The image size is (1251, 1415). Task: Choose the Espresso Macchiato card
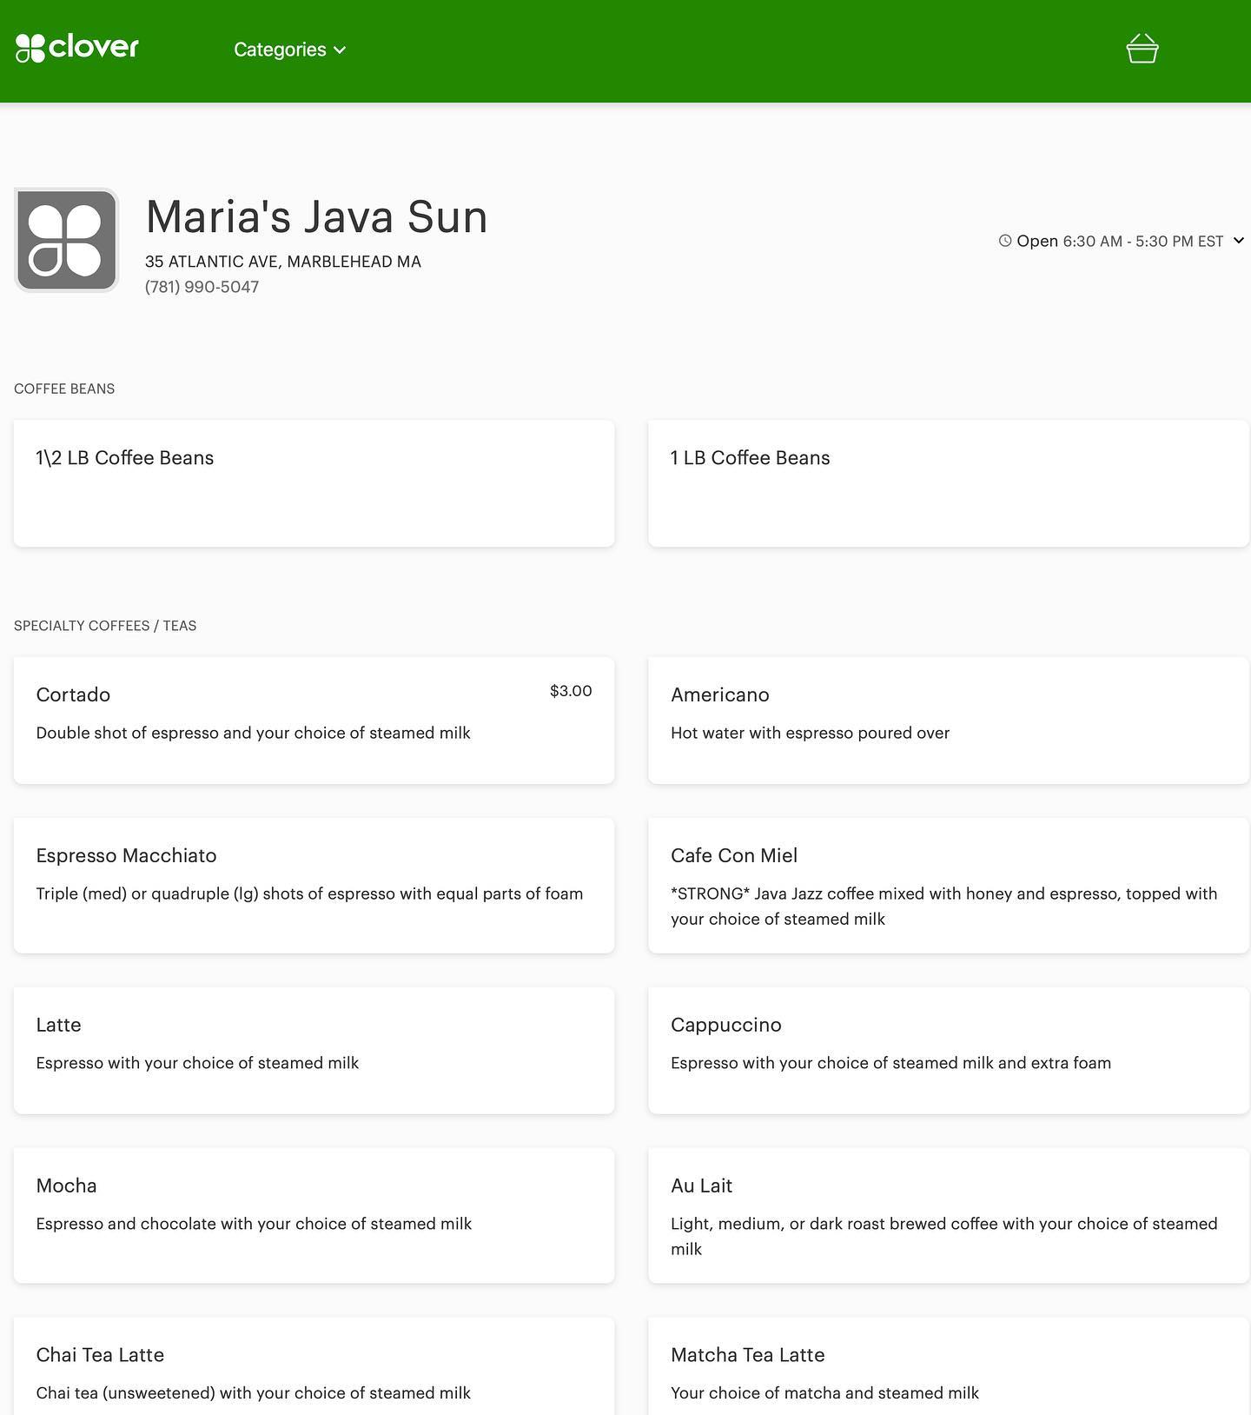(314, 885)
